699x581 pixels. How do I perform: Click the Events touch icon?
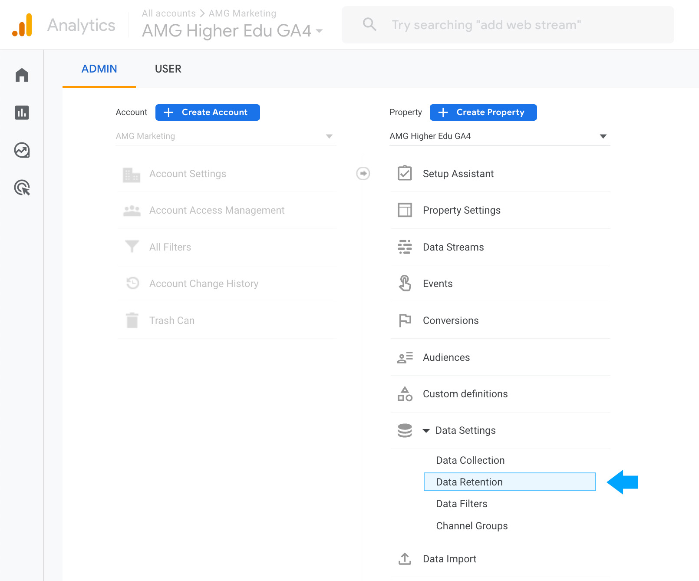[405, 283]
